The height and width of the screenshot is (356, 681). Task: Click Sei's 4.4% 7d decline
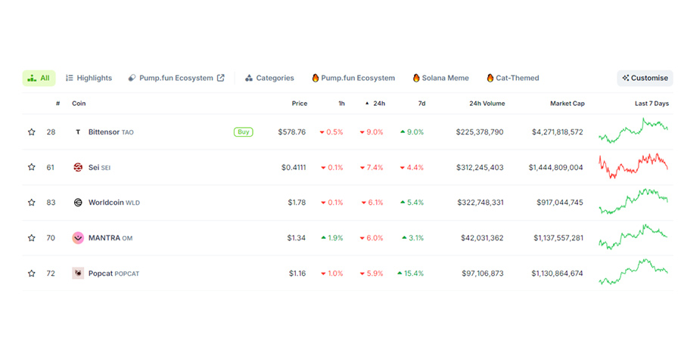click(x=412, y=167)
